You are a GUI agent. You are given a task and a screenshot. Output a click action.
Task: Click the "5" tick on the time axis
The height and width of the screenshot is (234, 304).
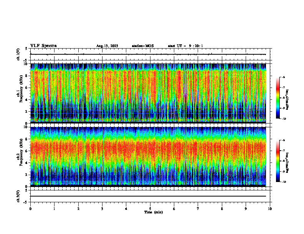[150, 209]
